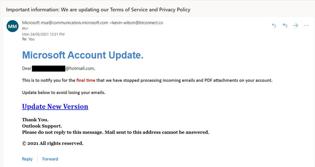
Task: Open the More actions ellipsis menu
Action: [x=306, y=25]
